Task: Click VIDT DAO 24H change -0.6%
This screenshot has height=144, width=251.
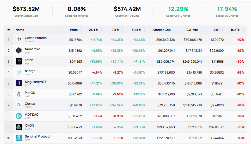Action: 98,116
